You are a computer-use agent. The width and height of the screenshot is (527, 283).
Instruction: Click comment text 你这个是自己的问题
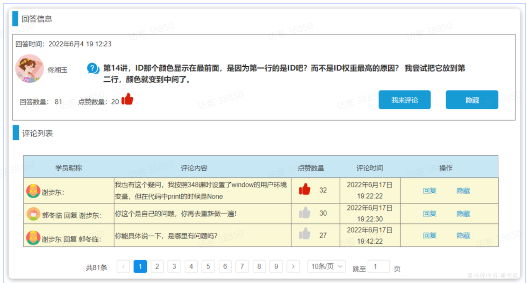coord(175,214)
